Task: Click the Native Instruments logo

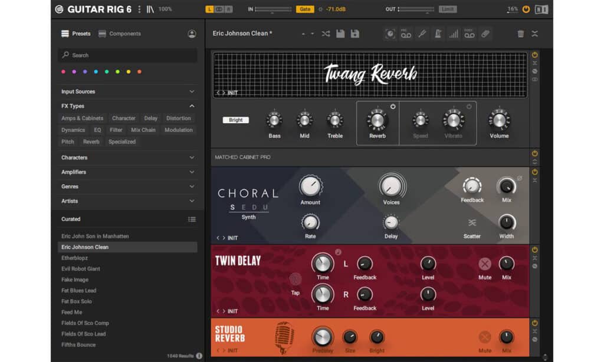Action: (x=541, y=9)
